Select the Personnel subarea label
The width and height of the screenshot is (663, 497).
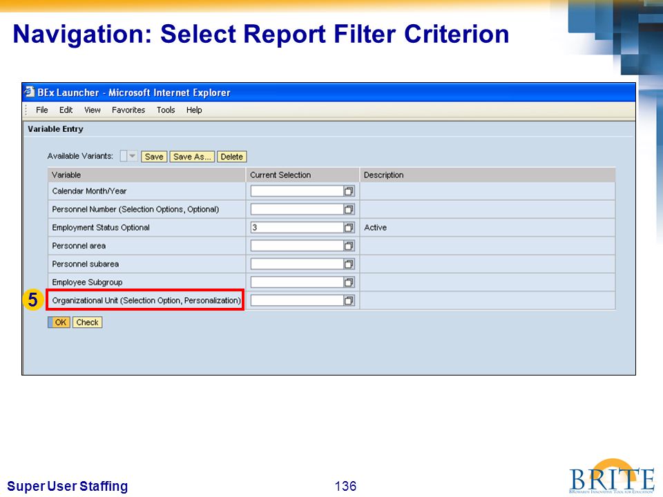86,264
